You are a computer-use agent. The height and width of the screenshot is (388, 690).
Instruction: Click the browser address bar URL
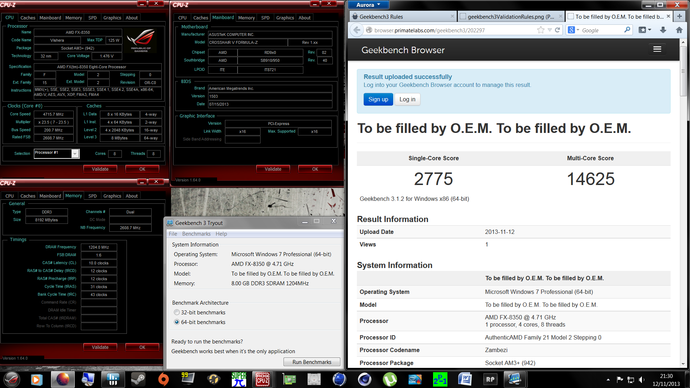tap(429, 30)
